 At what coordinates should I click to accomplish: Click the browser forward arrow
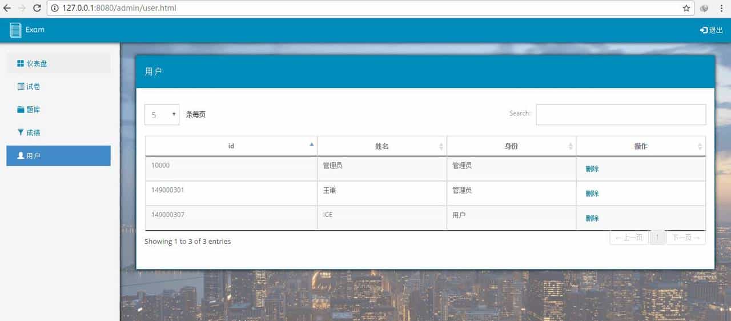click(x=22, y=8)
